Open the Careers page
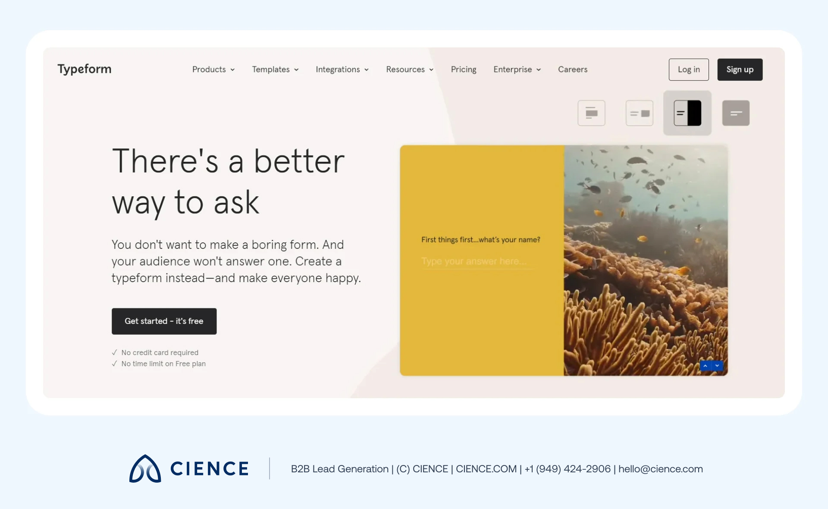Image resolution: width=828 pixels, height=509 pixels. pos(572,69)
